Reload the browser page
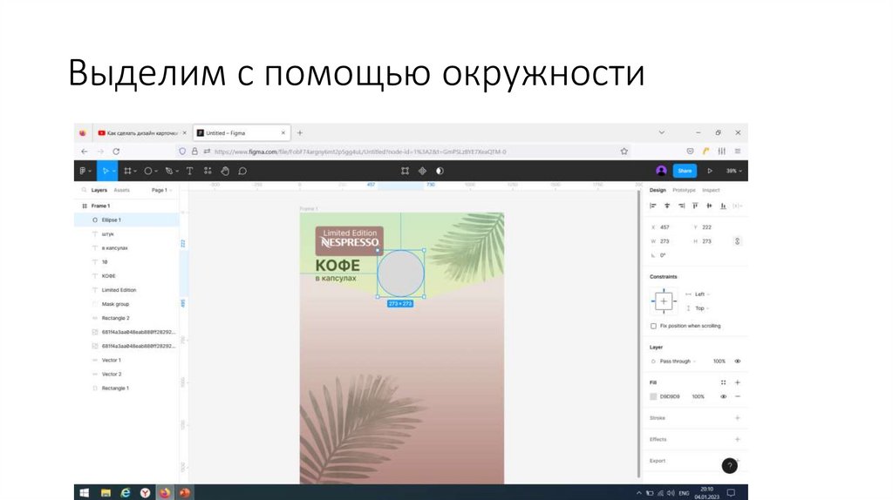The image size is (893, 500). 116,152
